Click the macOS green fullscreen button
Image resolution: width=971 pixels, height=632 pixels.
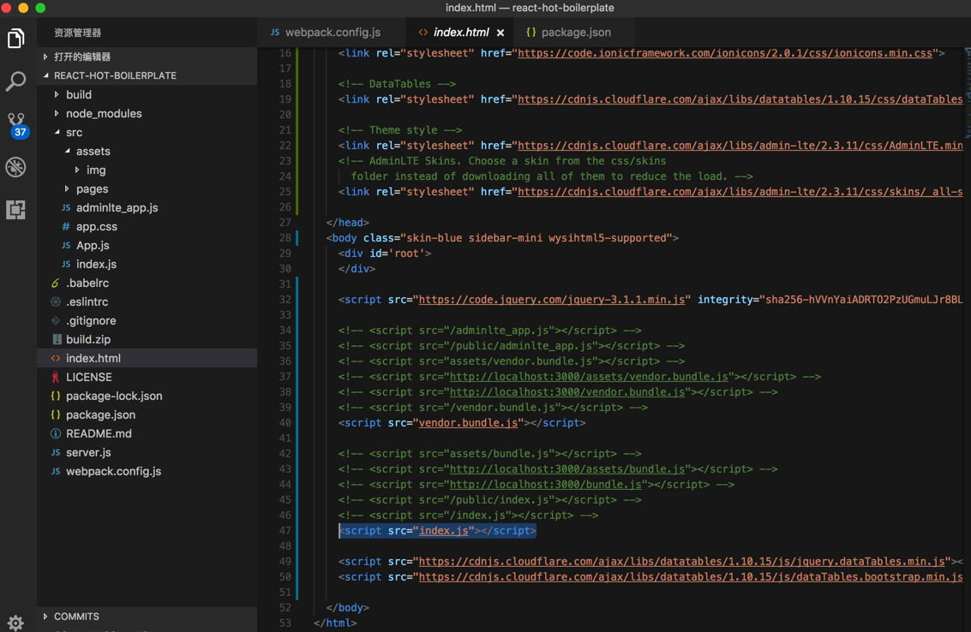point(40,8)
